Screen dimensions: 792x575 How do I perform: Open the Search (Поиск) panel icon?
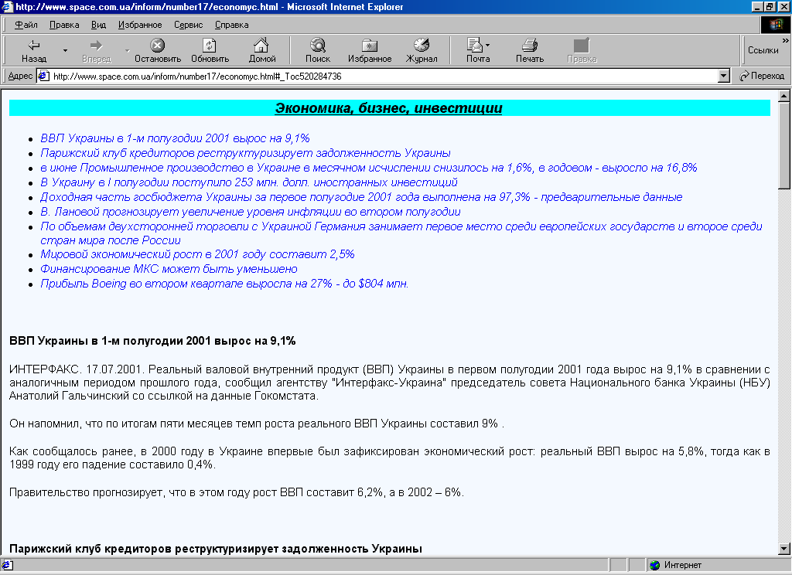tap(317, 45)
